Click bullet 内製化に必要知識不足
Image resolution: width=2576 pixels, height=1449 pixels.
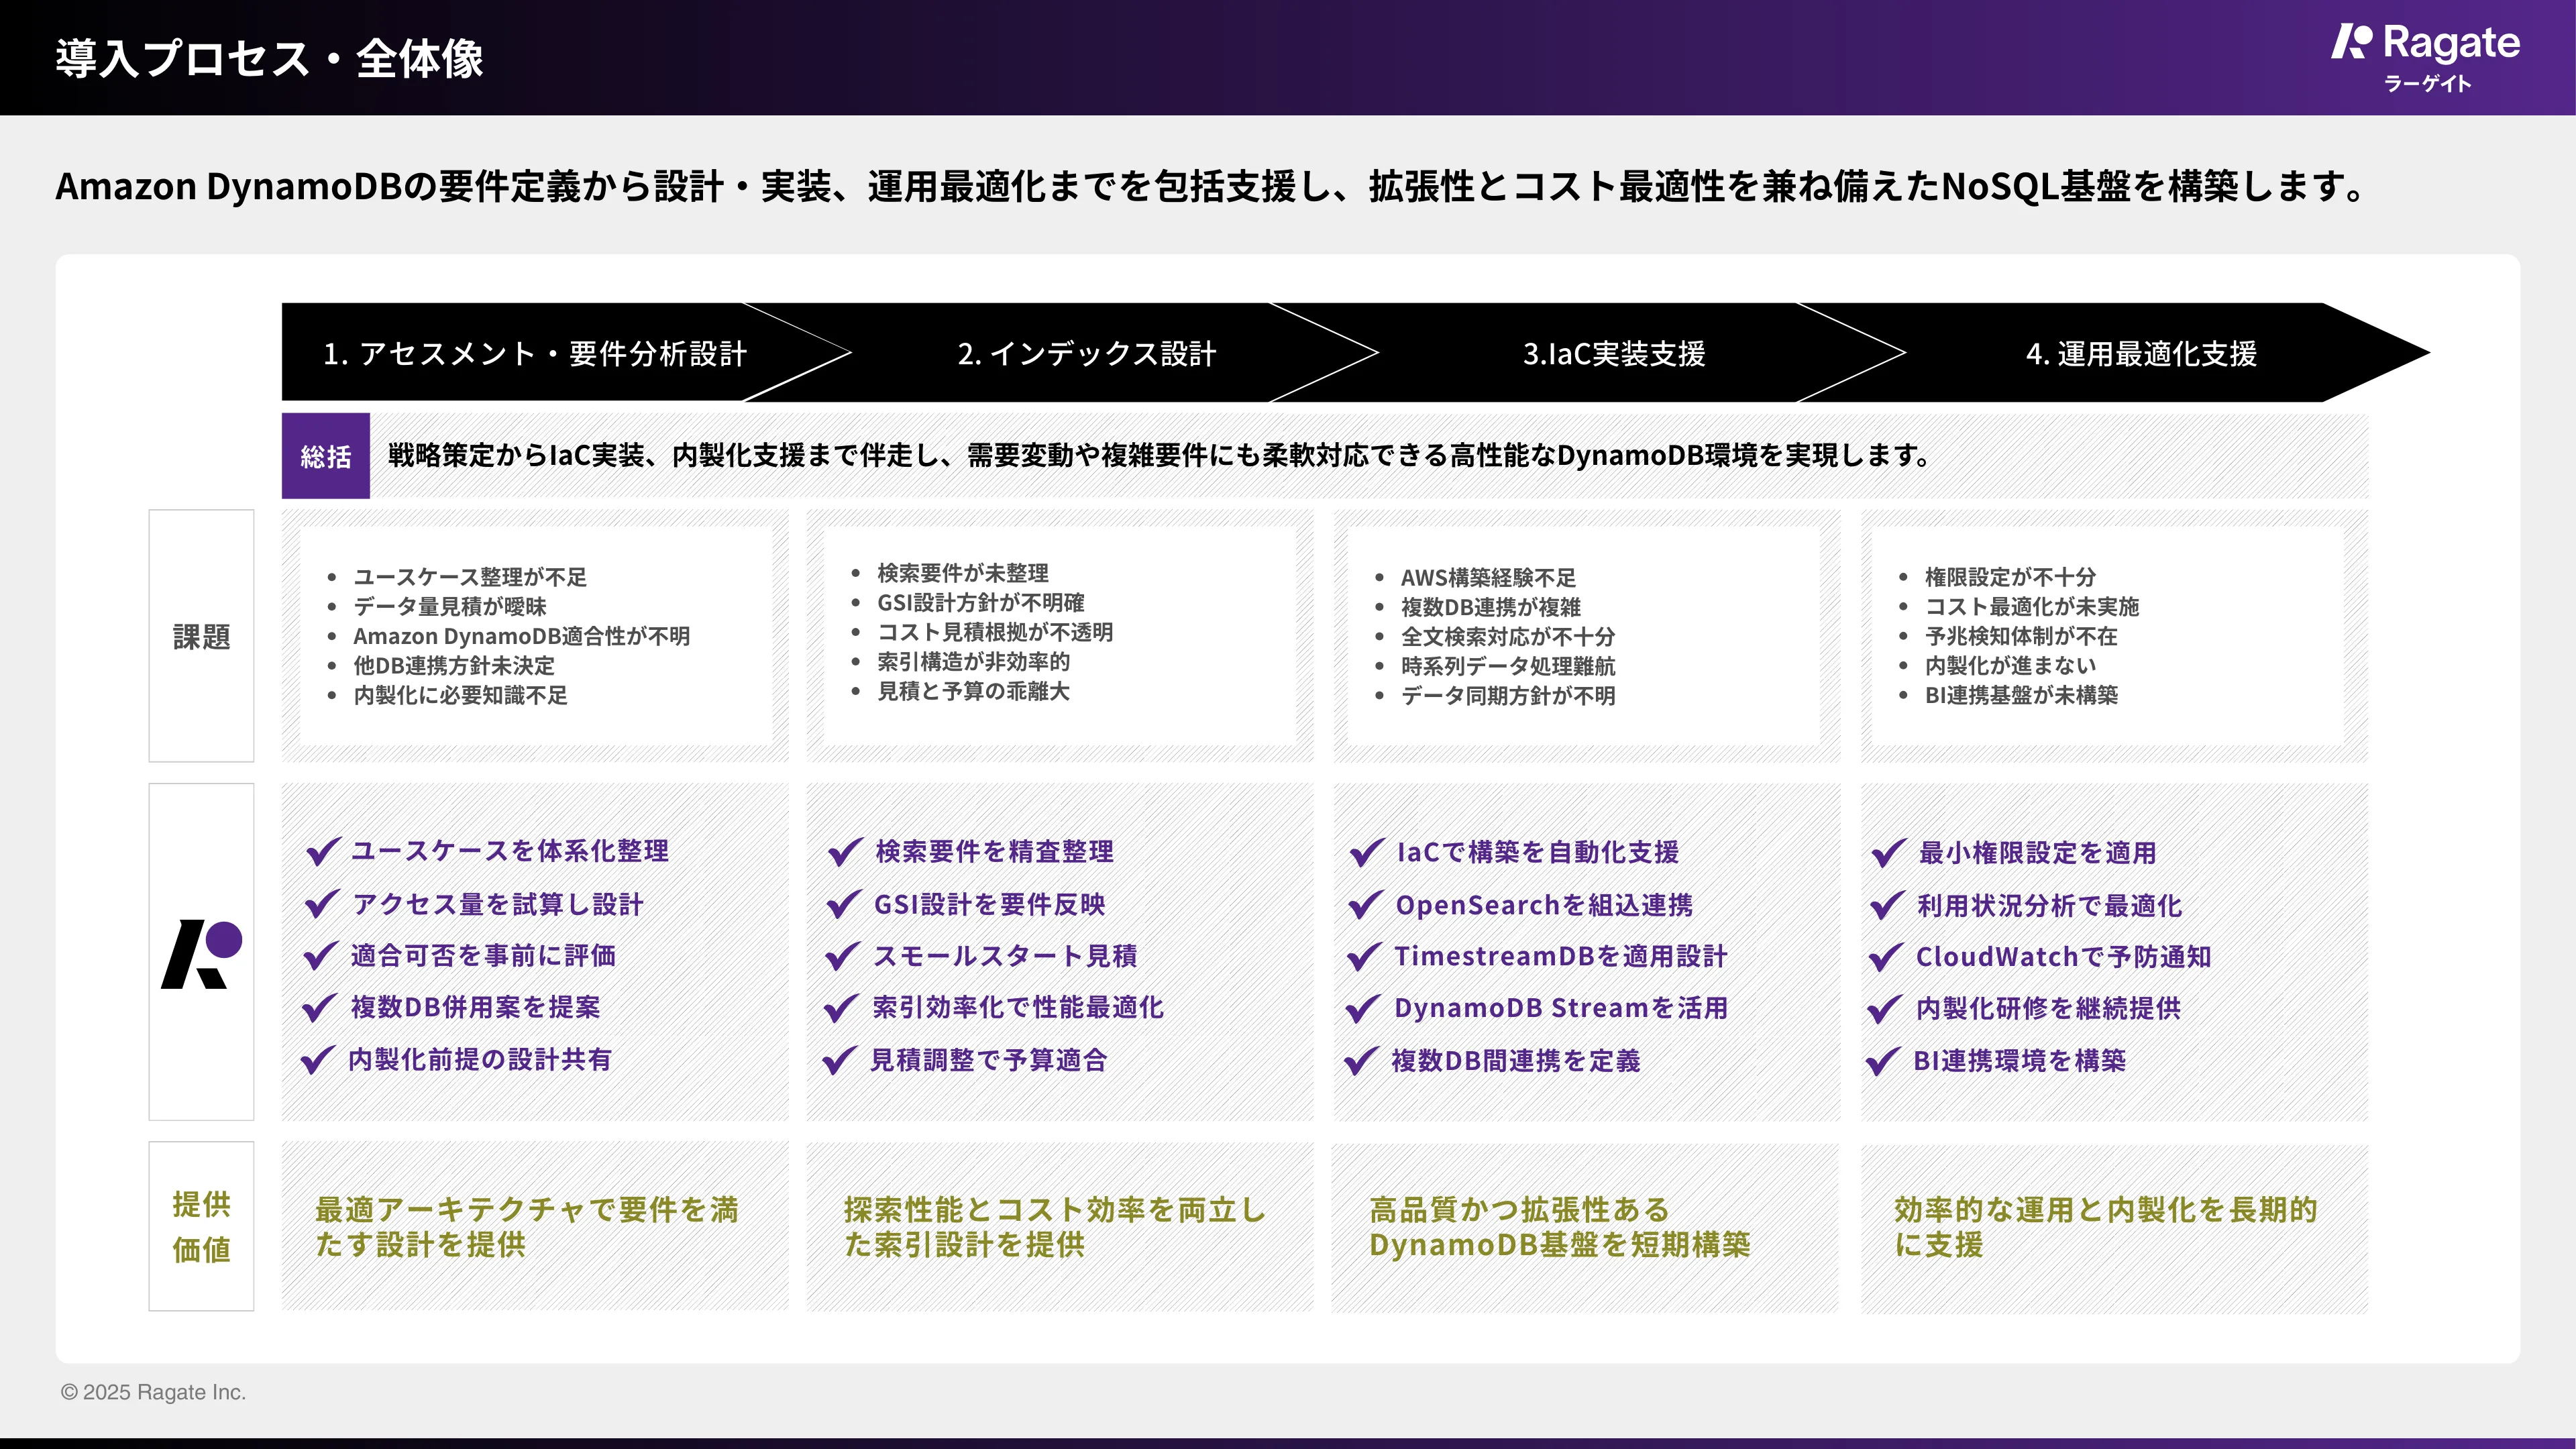460,695
